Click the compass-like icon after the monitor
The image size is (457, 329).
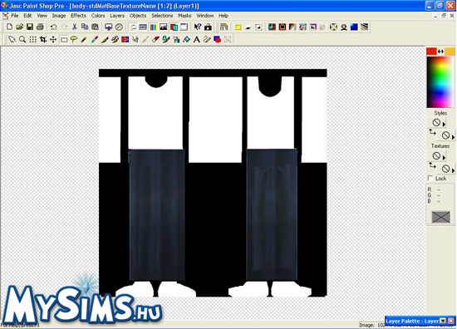tap(119, 27)
